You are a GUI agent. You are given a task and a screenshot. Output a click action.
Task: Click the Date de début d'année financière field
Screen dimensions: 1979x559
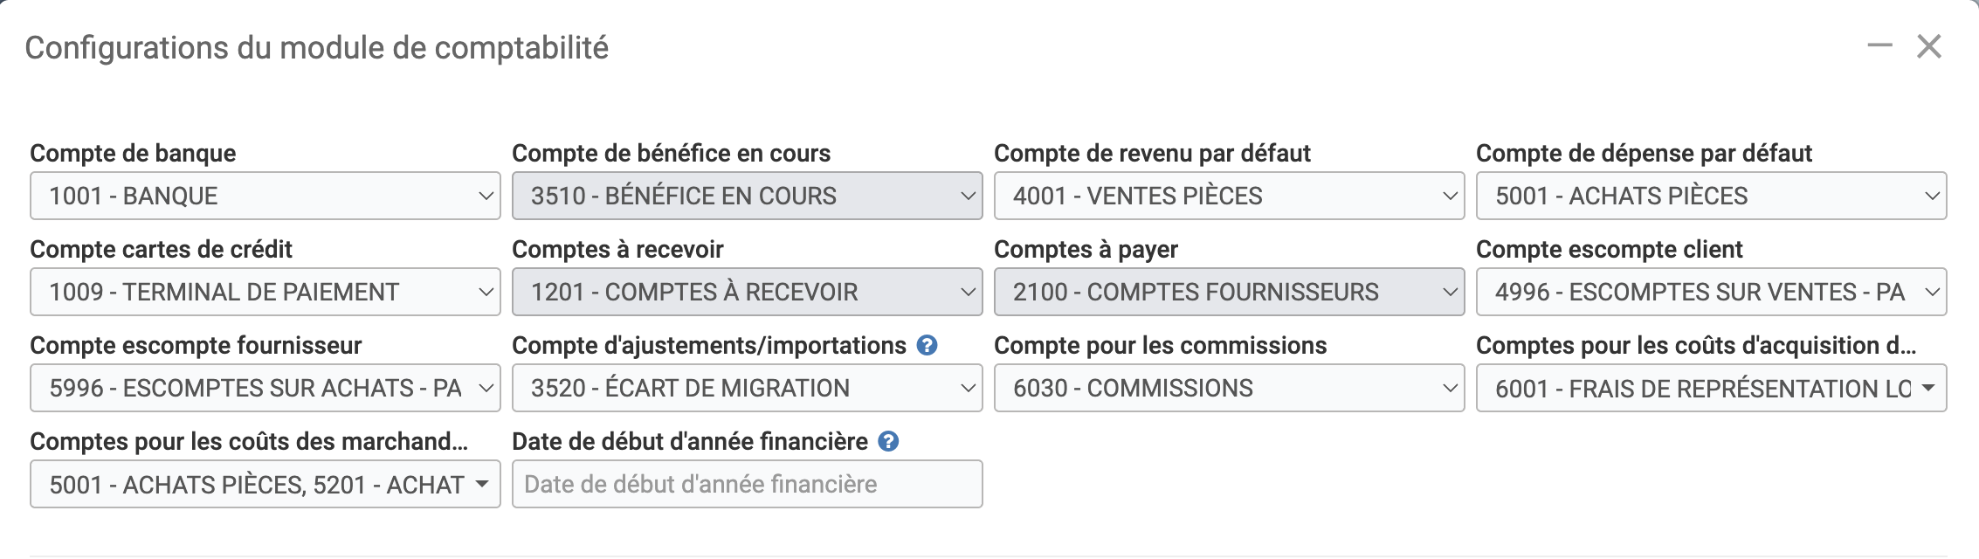pos(747,484)
